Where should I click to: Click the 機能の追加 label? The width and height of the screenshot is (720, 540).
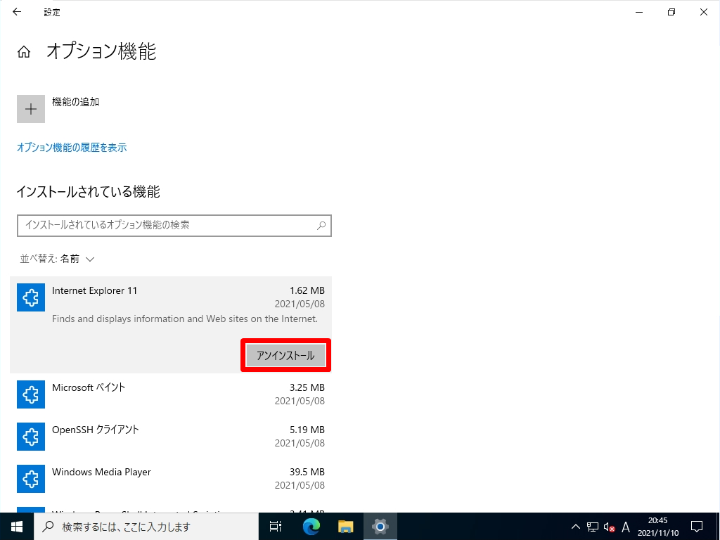click(75, 102)
